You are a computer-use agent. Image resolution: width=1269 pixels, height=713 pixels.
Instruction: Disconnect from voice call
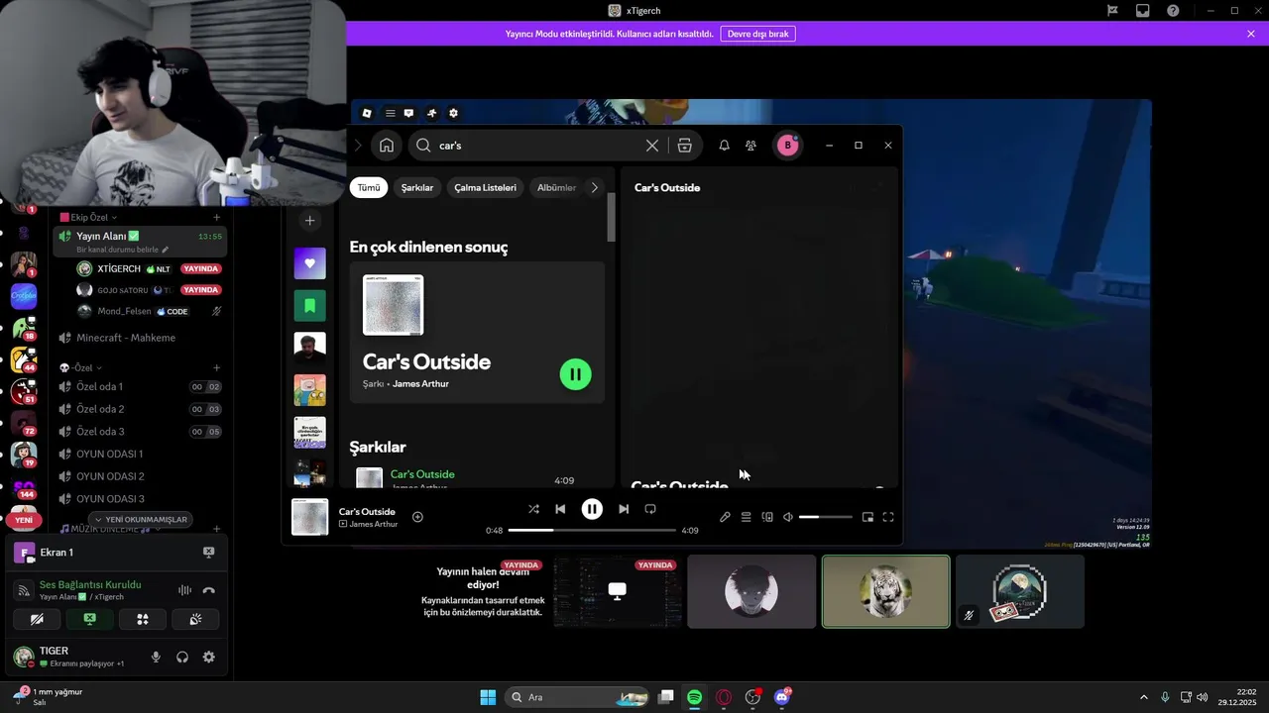pos(208,590)
